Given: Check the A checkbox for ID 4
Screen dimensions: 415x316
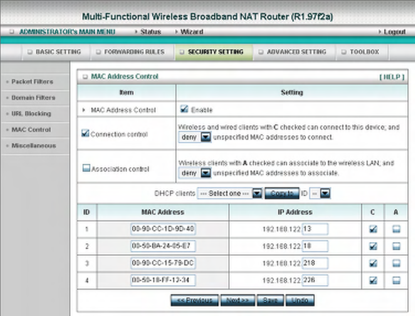Looking at the screenshot, I should [396, 280].
